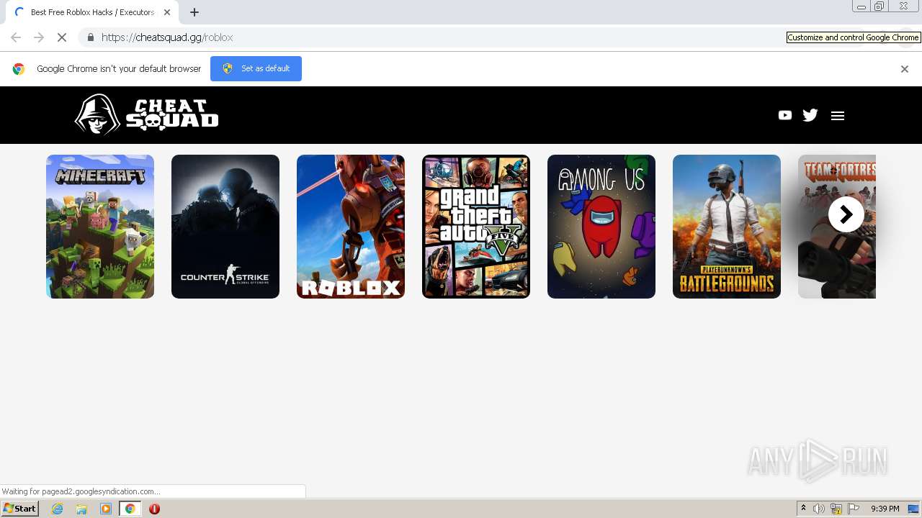Click the show desktop button

coord(913,509)
